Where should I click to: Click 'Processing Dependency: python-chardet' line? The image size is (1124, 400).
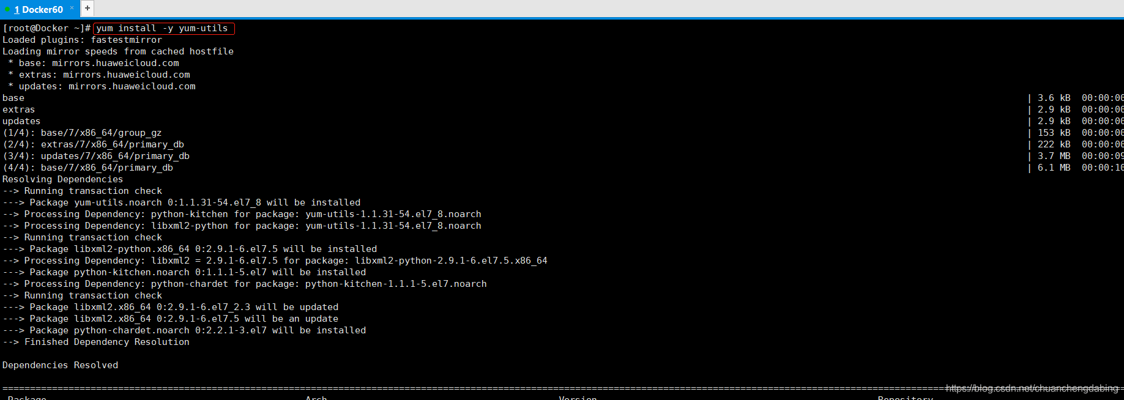(x=245, y=284)
